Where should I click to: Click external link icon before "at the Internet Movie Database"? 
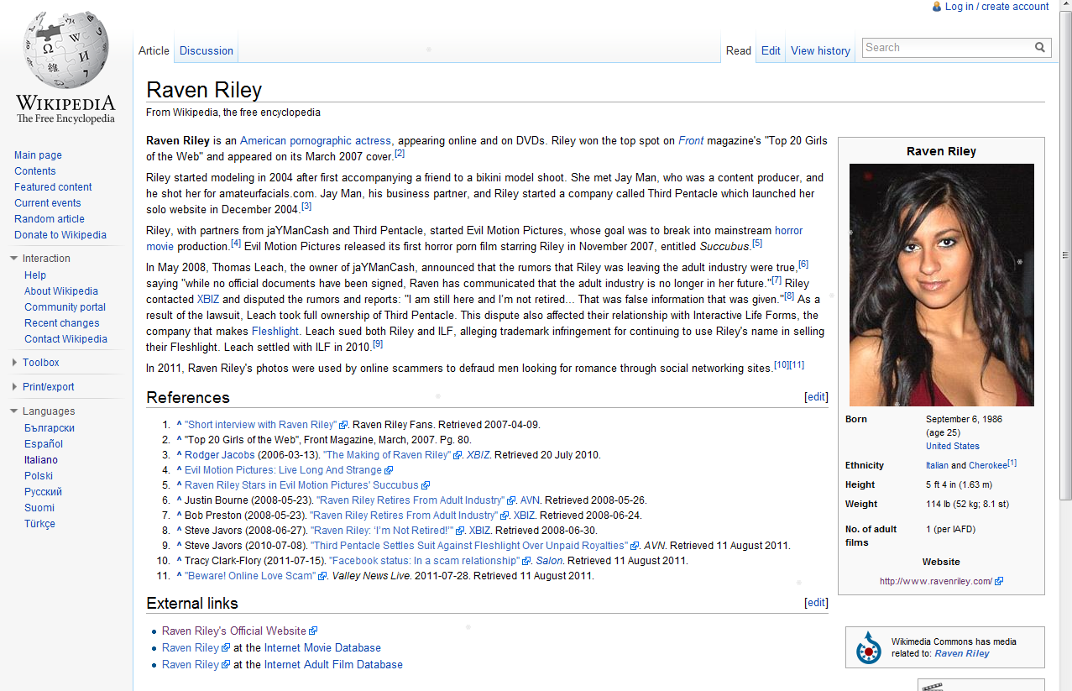[226, 647]
